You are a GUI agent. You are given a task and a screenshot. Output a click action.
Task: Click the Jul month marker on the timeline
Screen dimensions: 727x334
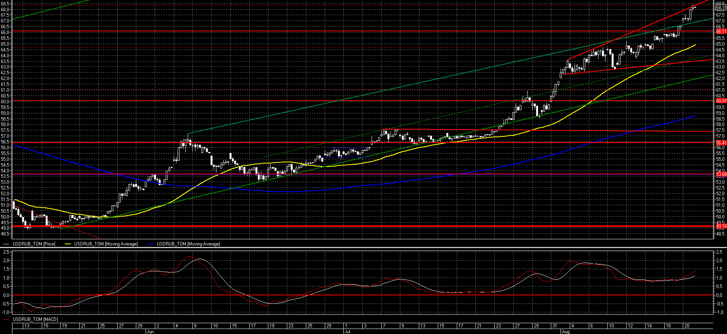(348, 332)
